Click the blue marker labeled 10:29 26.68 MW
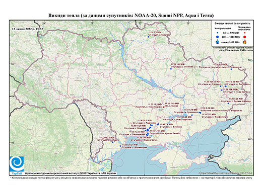This screenshot has width=262, height=185. (x=192, y=115)
